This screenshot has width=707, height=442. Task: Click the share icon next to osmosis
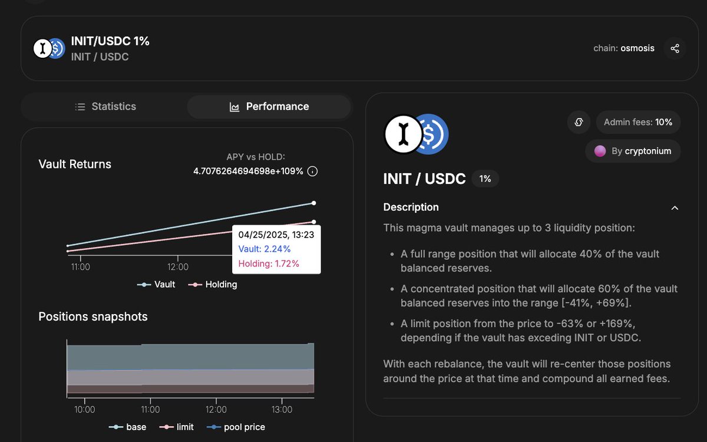pos(675,48)
